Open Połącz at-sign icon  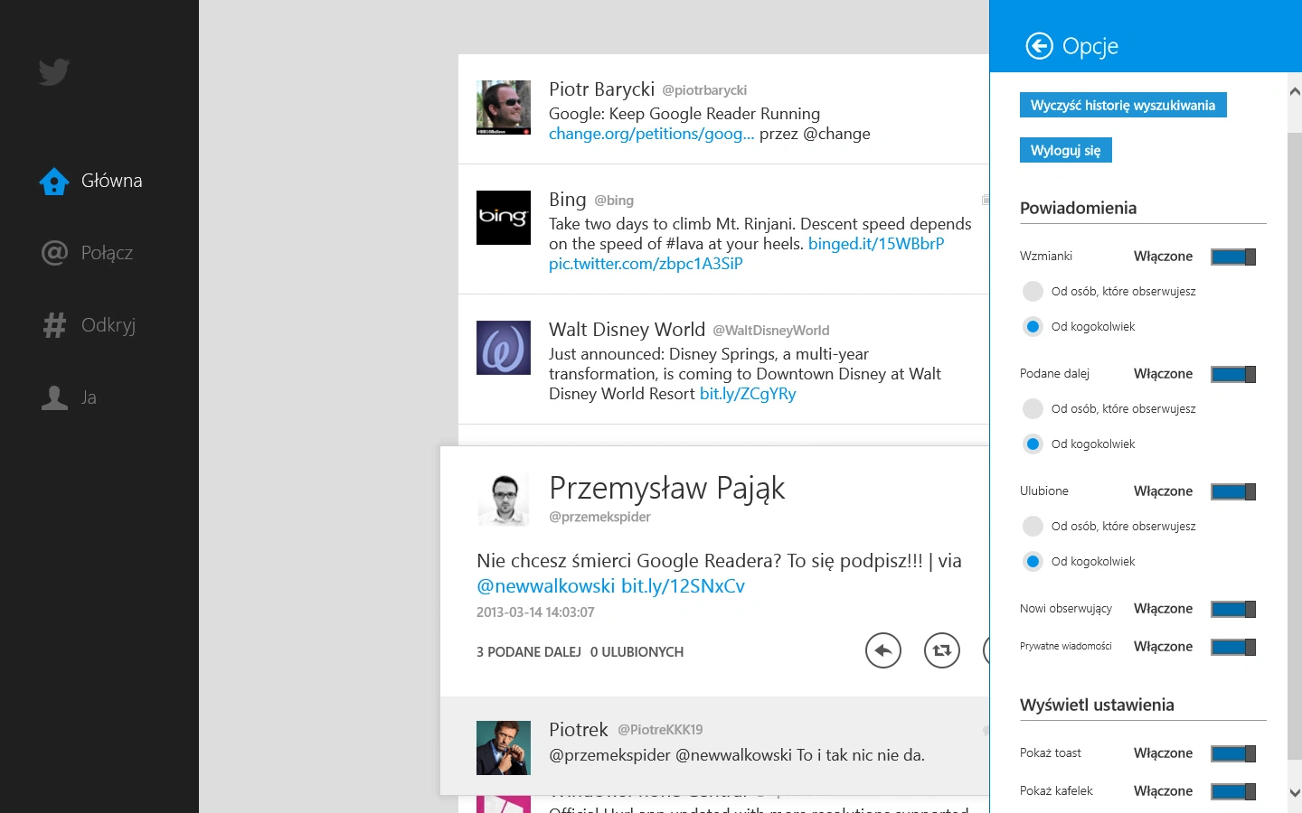tap(54, 253)
